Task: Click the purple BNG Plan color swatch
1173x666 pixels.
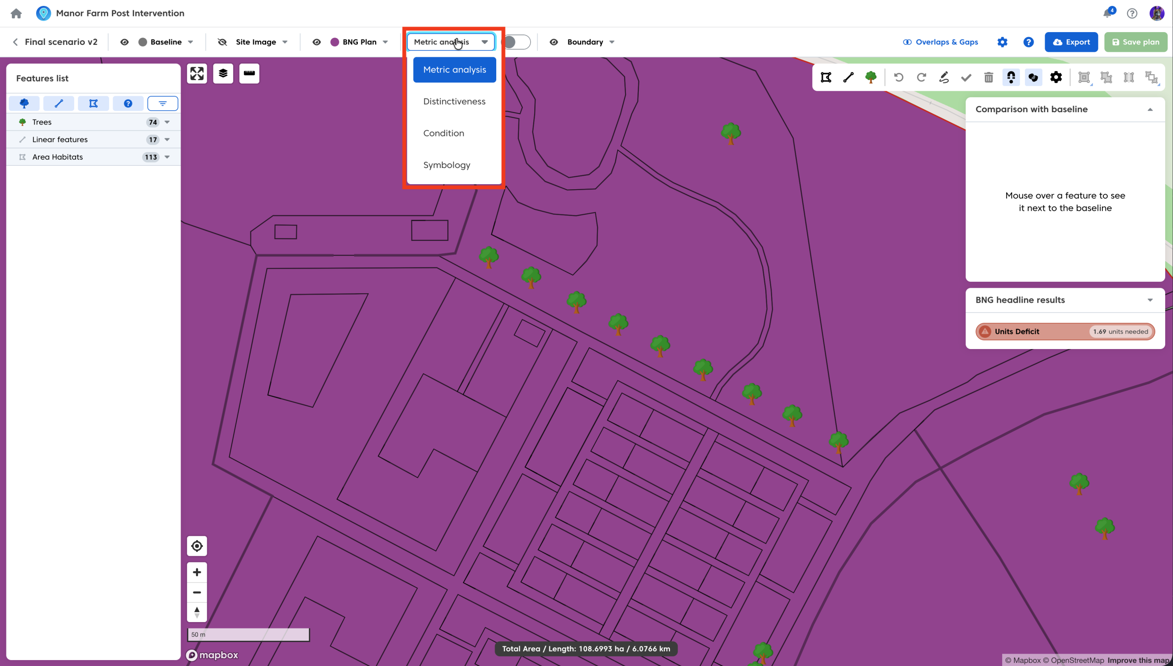Action: 334,42
